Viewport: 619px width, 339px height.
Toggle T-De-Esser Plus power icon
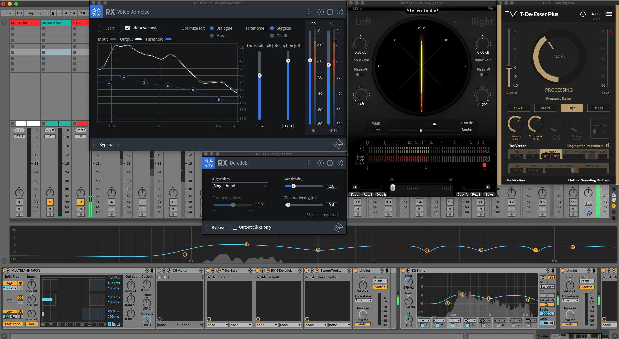point(583,14)
